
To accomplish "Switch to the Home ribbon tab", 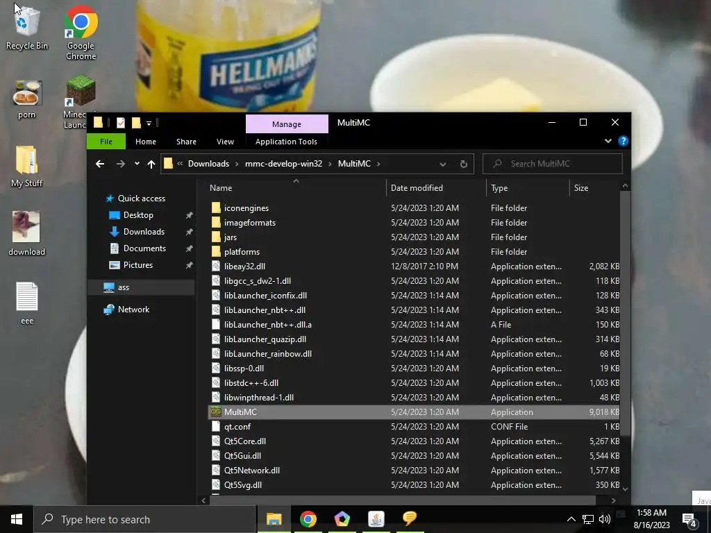I will tap(146, 142).
